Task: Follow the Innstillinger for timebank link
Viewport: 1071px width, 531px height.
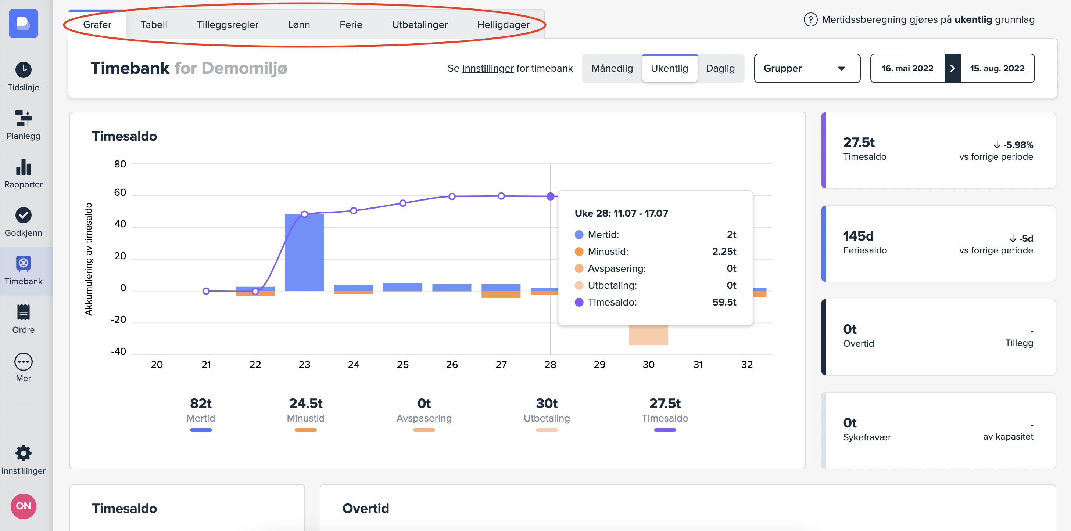Action: (487, 68)
